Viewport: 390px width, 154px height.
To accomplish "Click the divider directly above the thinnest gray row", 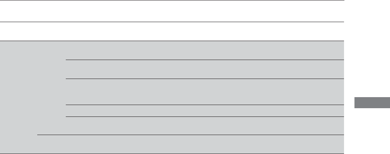I will point(205,105).
